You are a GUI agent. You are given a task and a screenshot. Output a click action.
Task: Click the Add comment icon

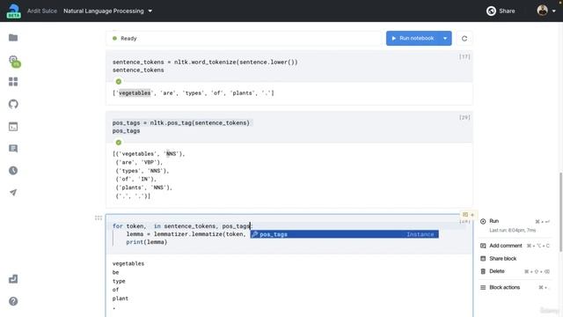(483, 246)
